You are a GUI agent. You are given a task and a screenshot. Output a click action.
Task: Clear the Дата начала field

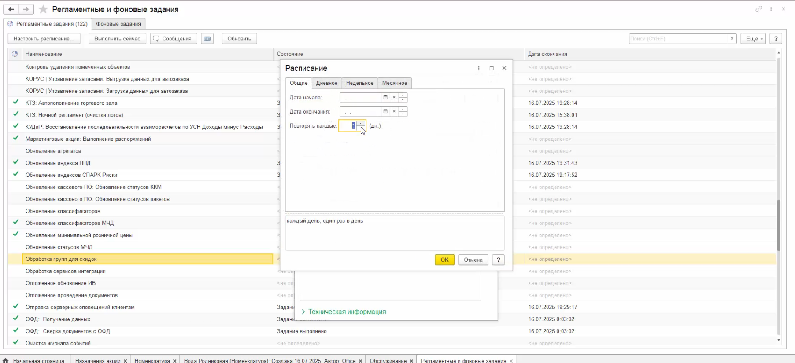click(394, 98)
